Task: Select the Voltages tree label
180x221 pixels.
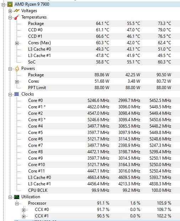Action: [x=29, y=11]
